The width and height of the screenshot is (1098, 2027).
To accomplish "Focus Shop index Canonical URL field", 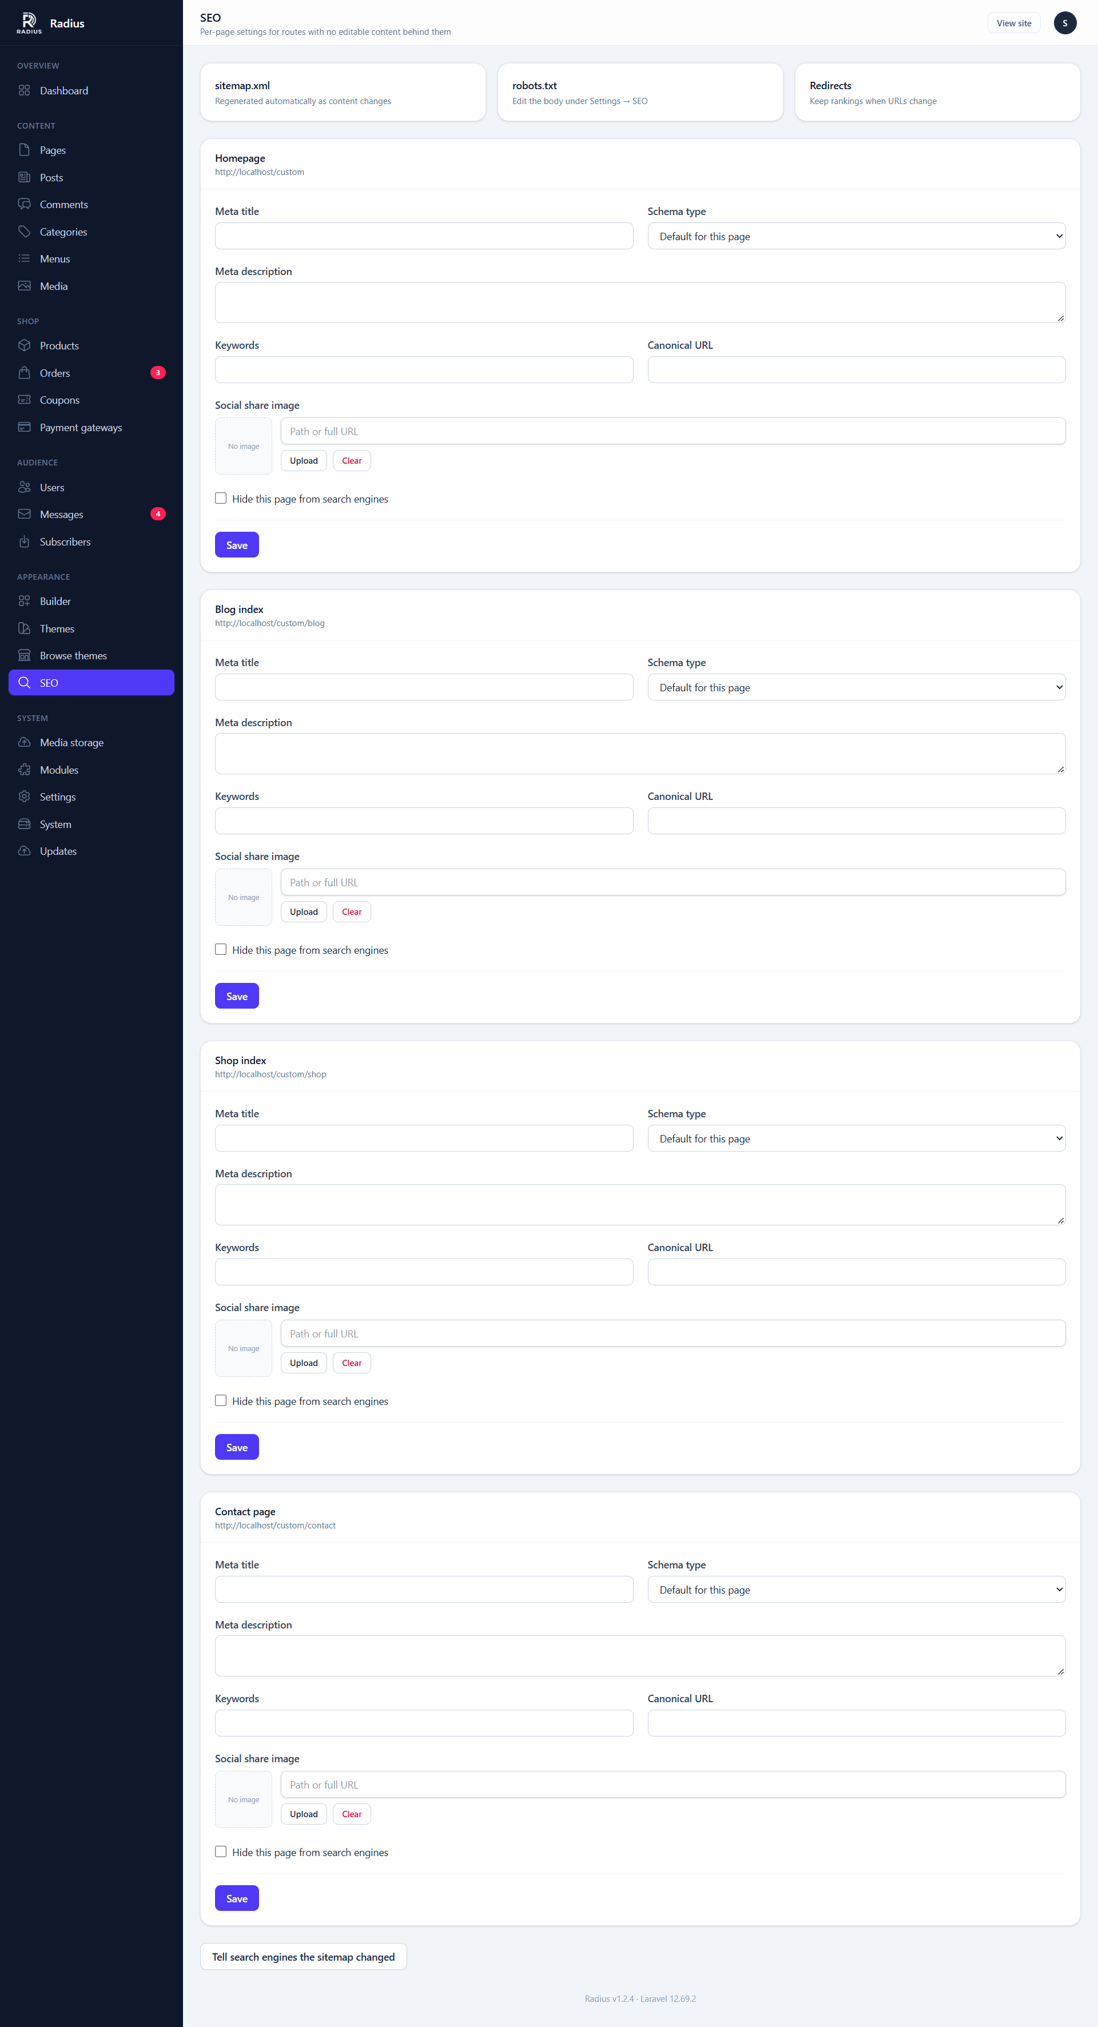I will click(x=856, y=1272).
